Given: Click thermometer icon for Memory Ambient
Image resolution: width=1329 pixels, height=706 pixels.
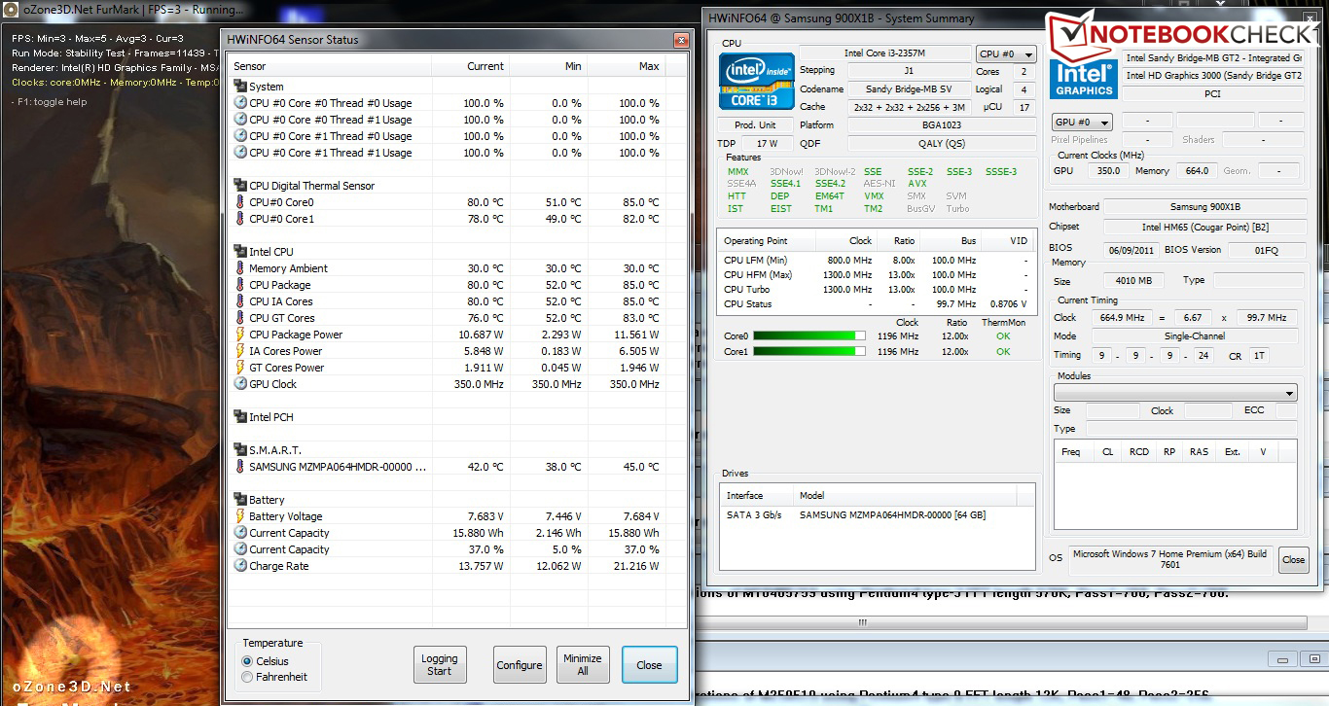Looking at the screenshot, I should pyautogui.click(x=240, y=268).
